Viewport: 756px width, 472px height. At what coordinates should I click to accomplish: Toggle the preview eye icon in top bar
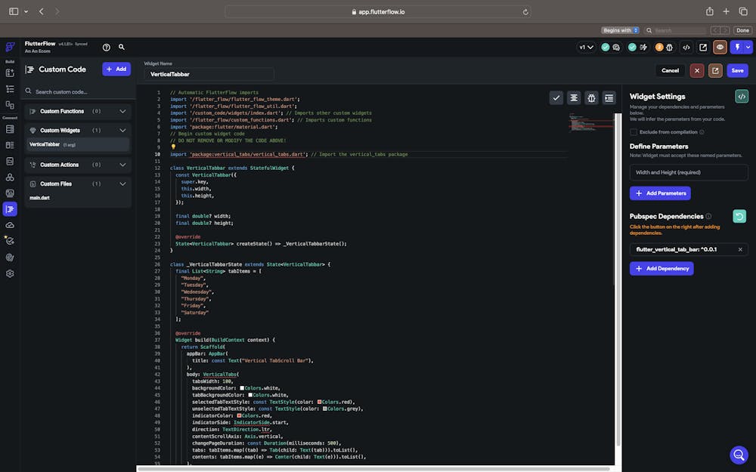click(x=720, y=47)
